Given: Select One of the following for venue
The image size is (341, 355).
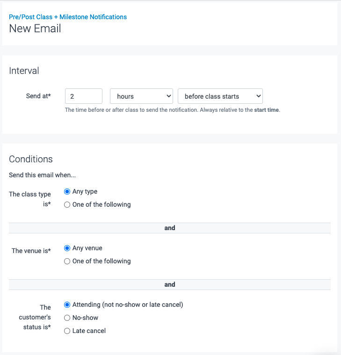Looking at the screenshot, I should (67, 261).
